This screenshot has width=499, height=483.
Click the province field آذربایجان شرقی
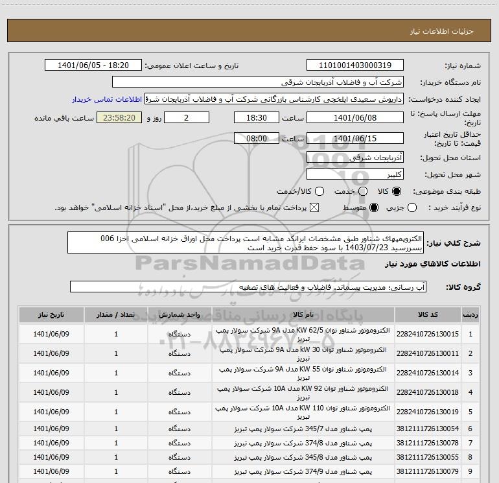point(355,158)
